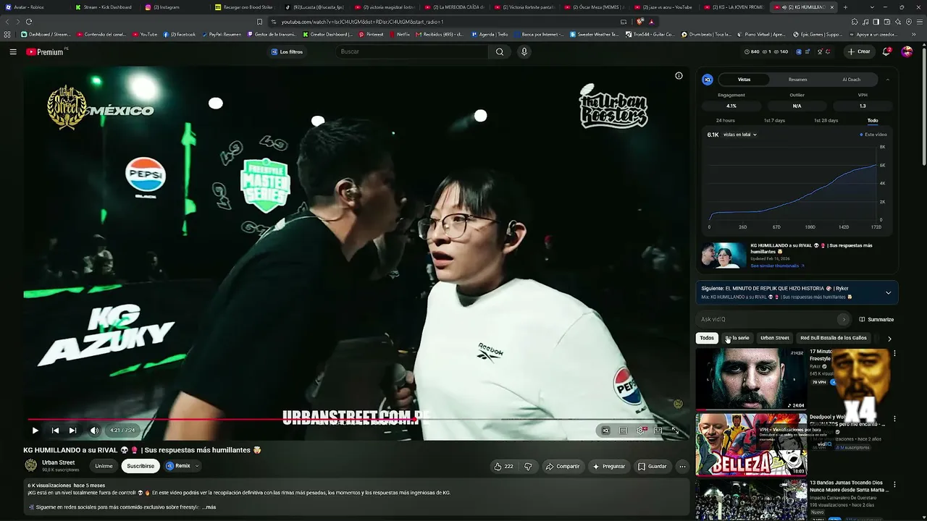Select the Vistas tab in vidIQ
The height and width of the screenshot is (521, 927).
pos(744,80)
